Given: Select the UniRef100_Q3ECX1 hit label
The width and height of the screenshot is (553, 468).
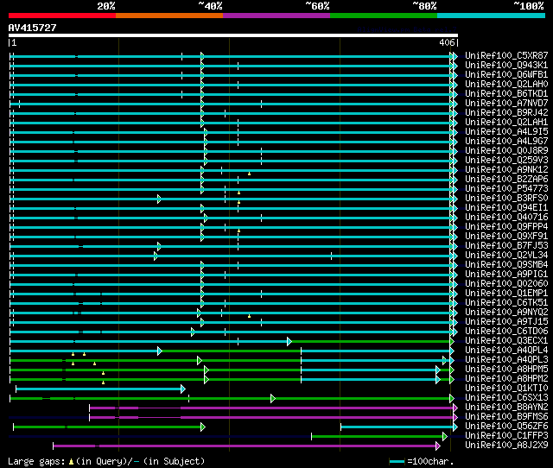Looking at the screenshot, I should [x=506, y=341].
